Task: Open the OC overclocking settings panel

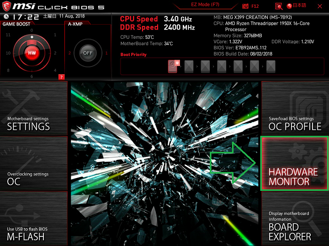Action: [33, 164]
